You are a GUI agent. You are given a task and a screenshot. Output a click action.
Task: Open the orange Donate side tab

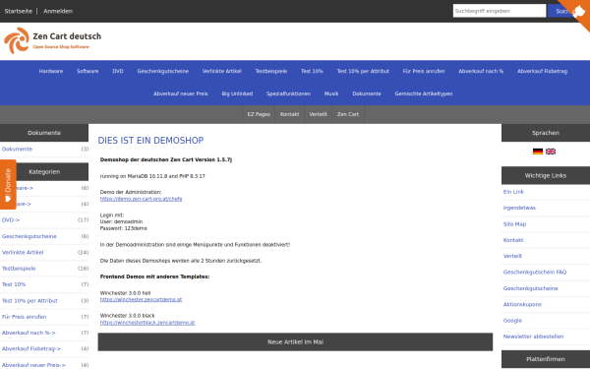point(8,185)
